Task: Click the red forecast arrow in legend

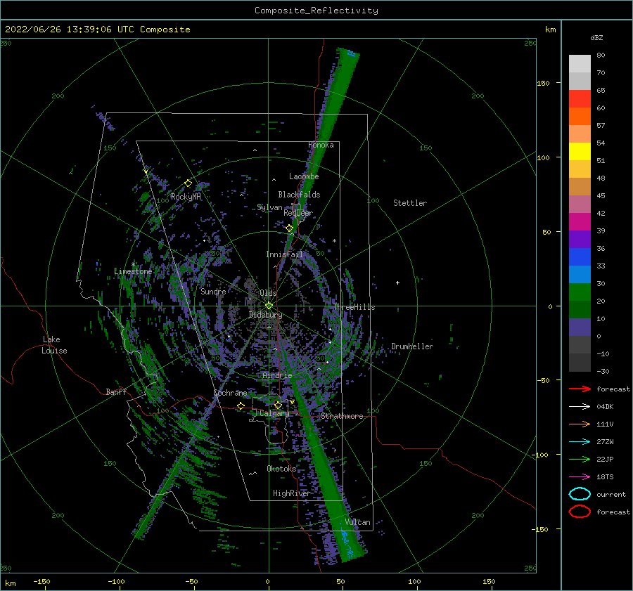Action: (580, 389)
